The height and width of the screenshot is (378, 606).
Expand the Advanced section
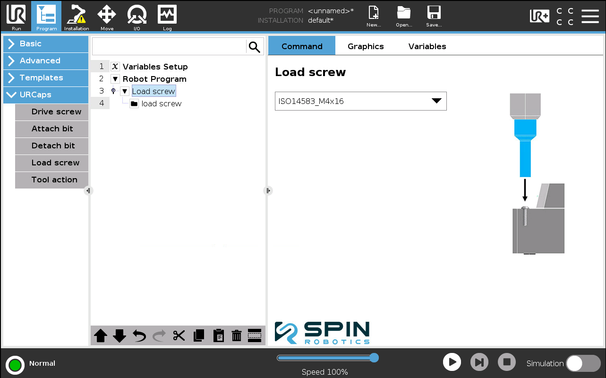[x=46, y=60]
